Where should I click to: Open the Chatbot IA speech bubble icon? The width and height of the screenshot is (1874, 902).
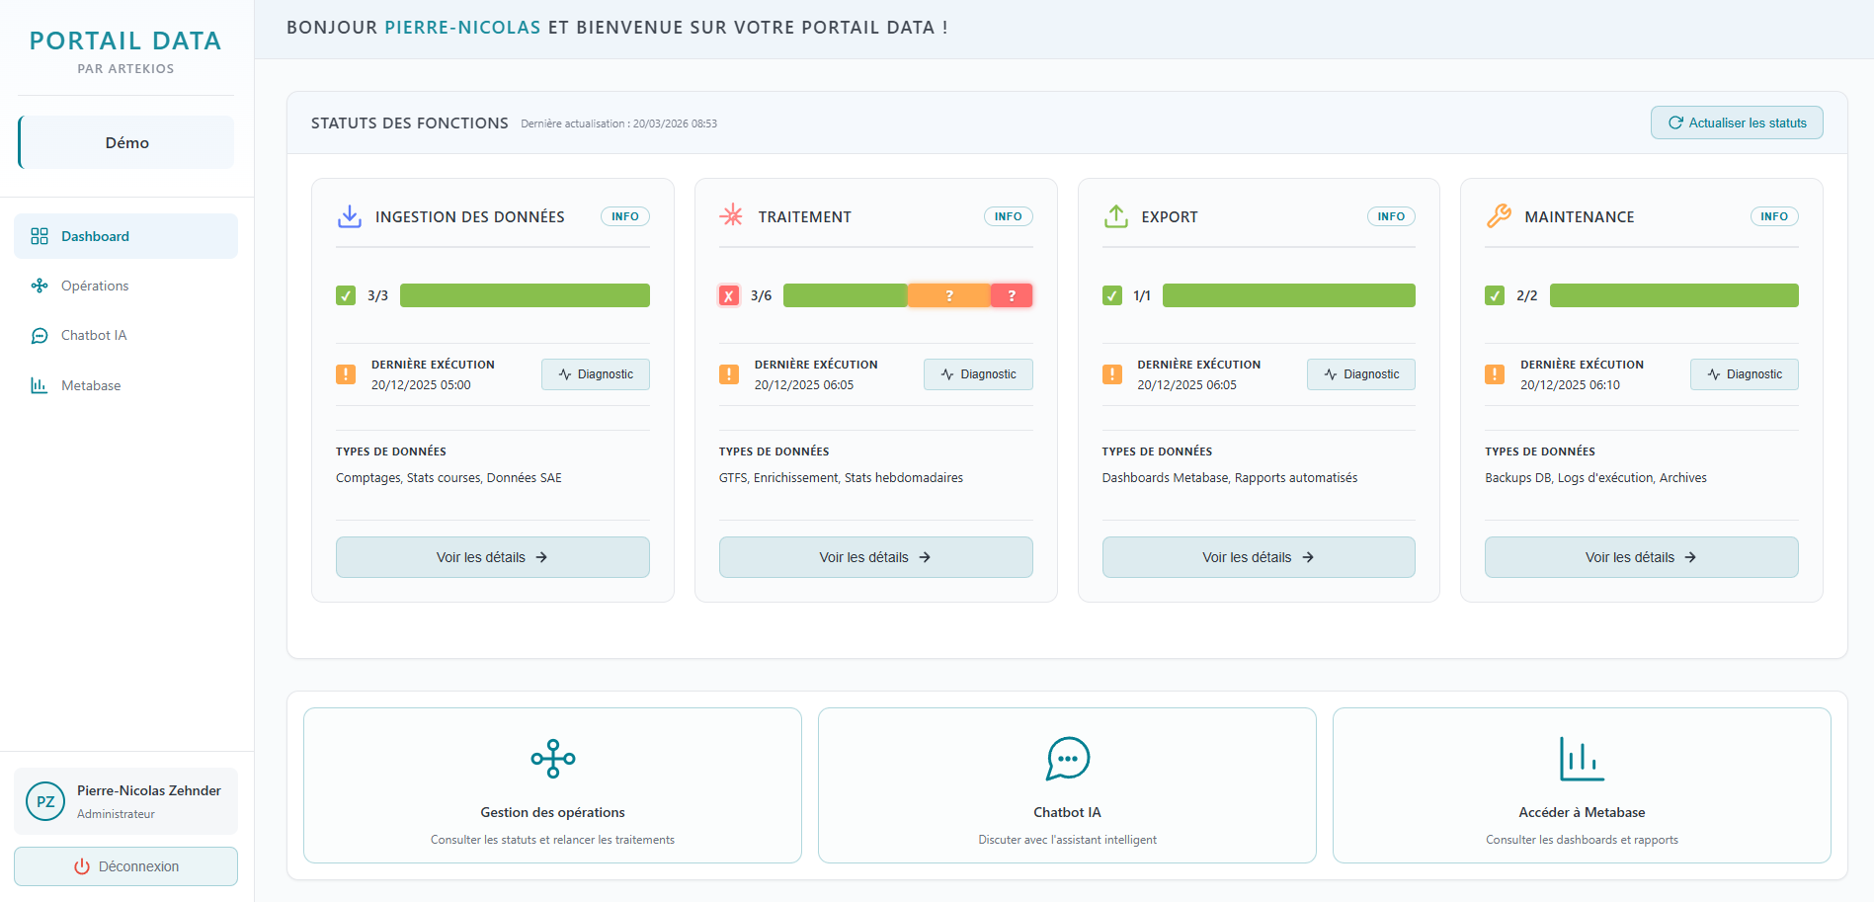click(x=1067, y=759)
